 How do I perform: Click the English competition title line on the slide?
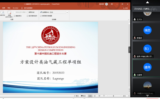point(50,49)
